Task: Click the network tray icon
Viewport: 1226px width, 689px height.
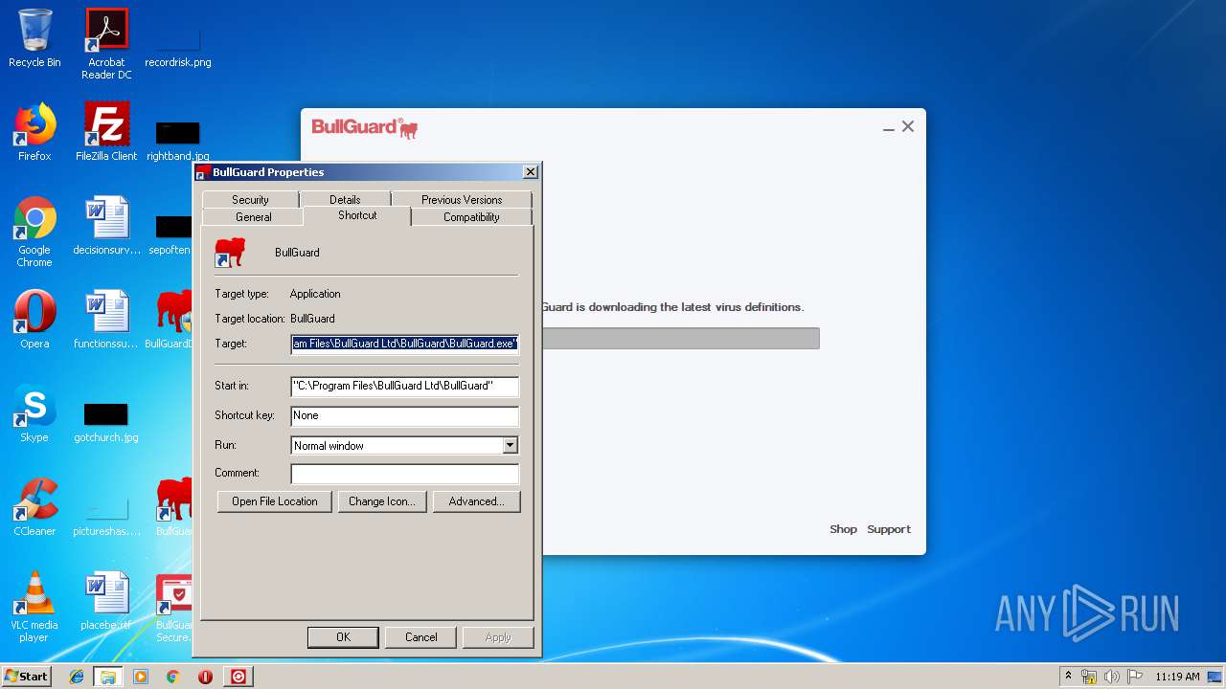Action: coord(1089,677)
